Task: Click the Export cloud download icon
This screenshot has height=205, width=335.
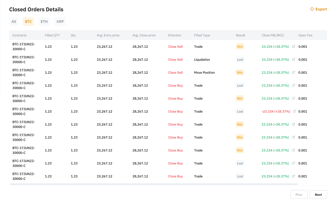Action: pyautogui.click(x=312, y=9)
